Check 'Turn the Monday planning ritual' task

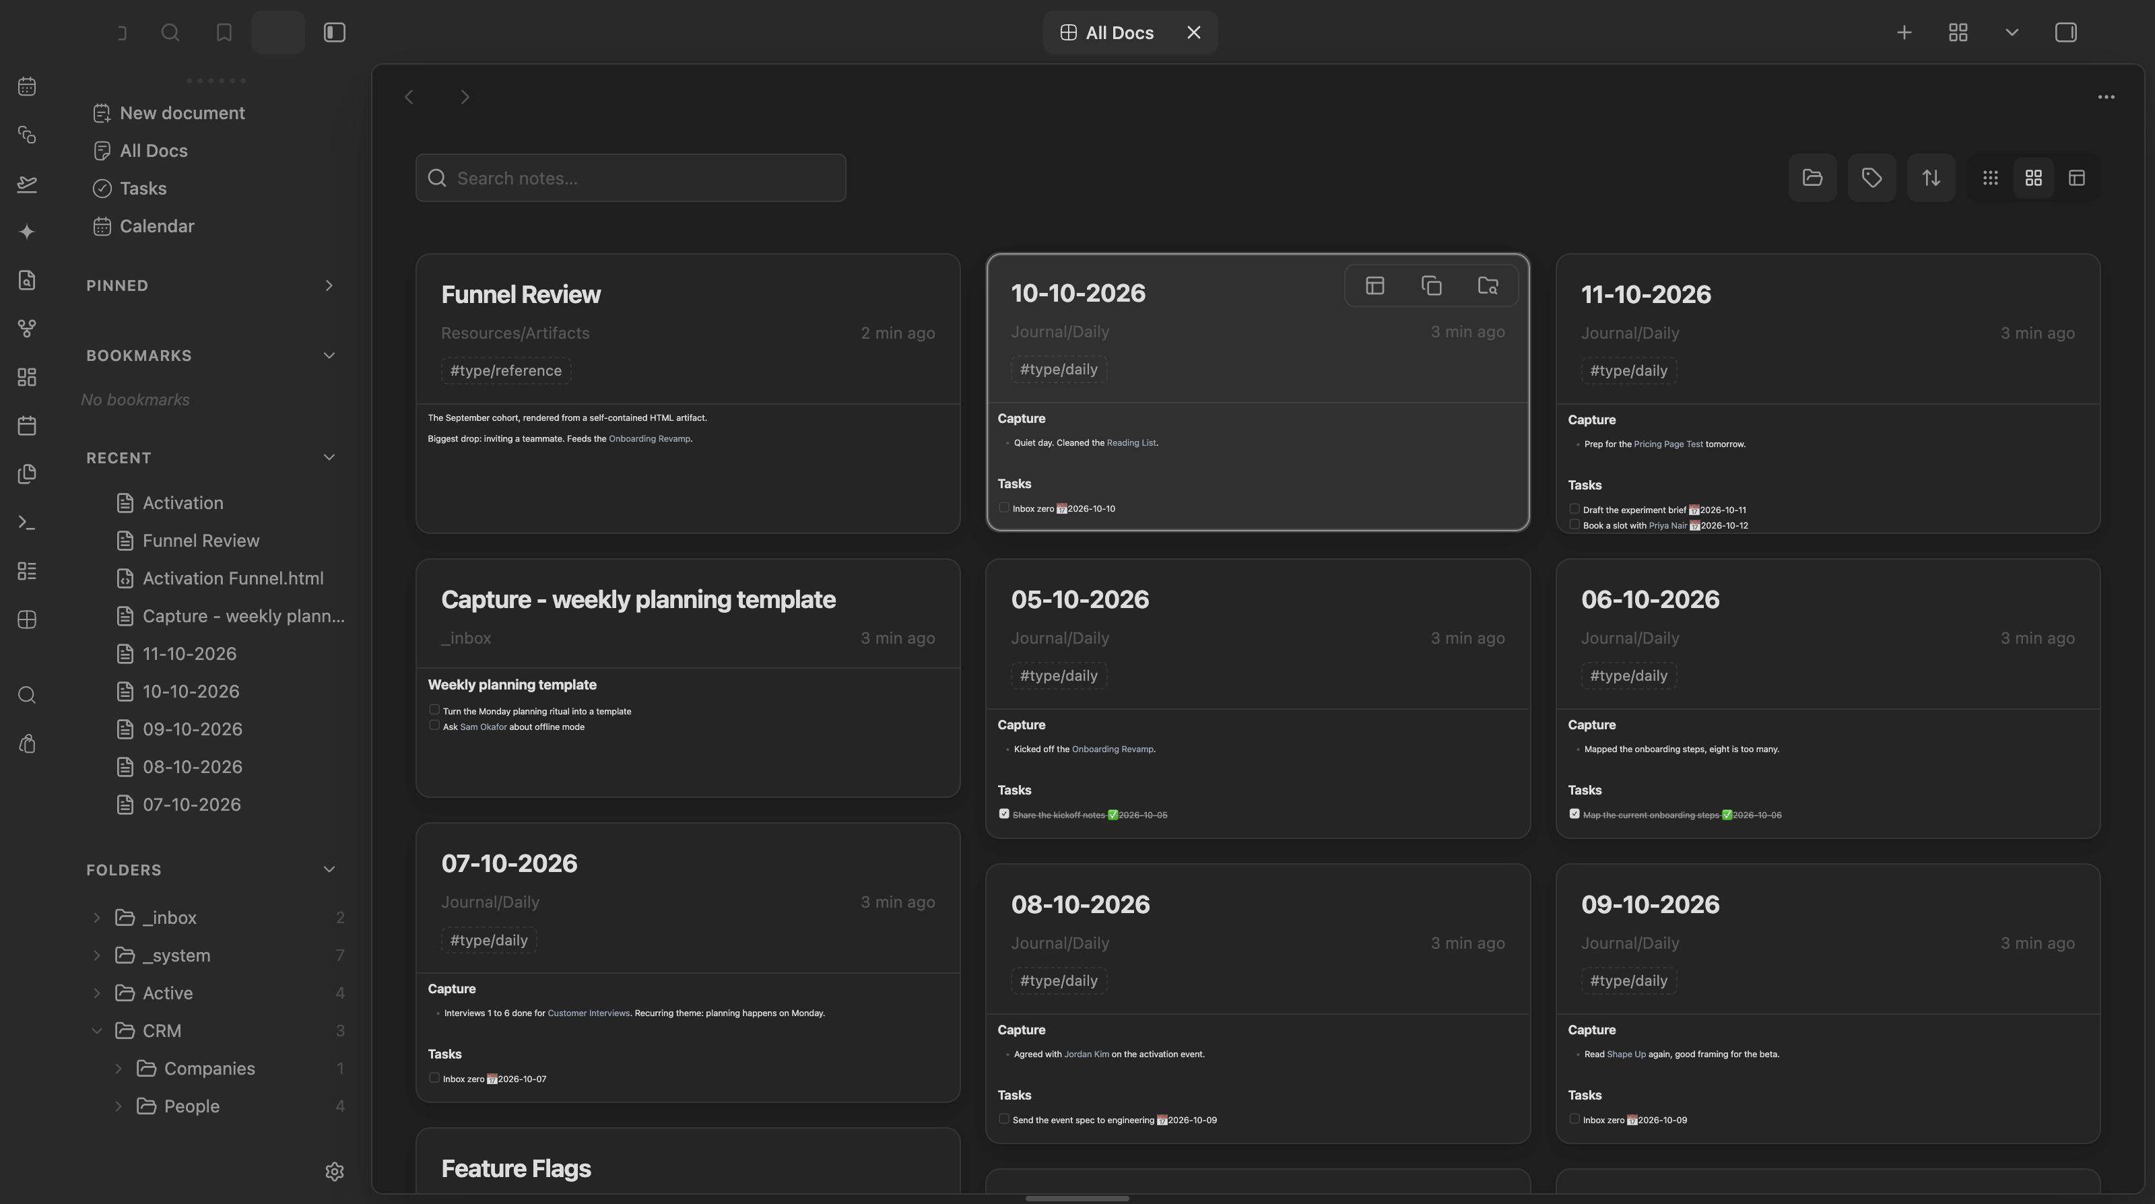tap(434, 710)
